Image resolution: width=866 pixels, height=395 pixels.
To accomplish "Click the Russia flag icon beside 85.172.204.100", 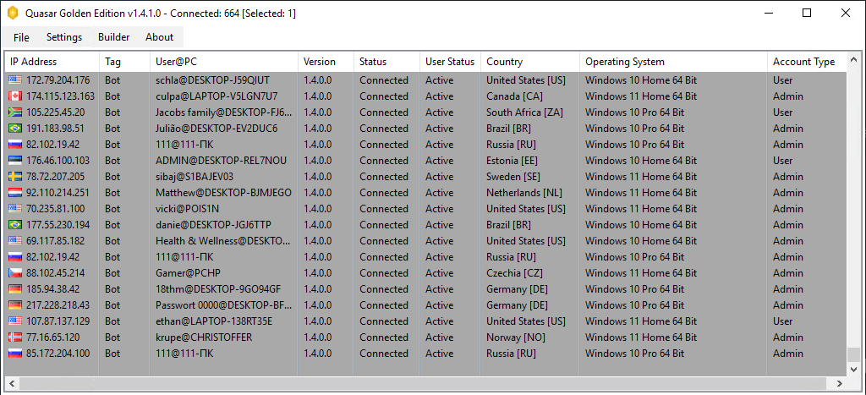I will tap(15, 353).
